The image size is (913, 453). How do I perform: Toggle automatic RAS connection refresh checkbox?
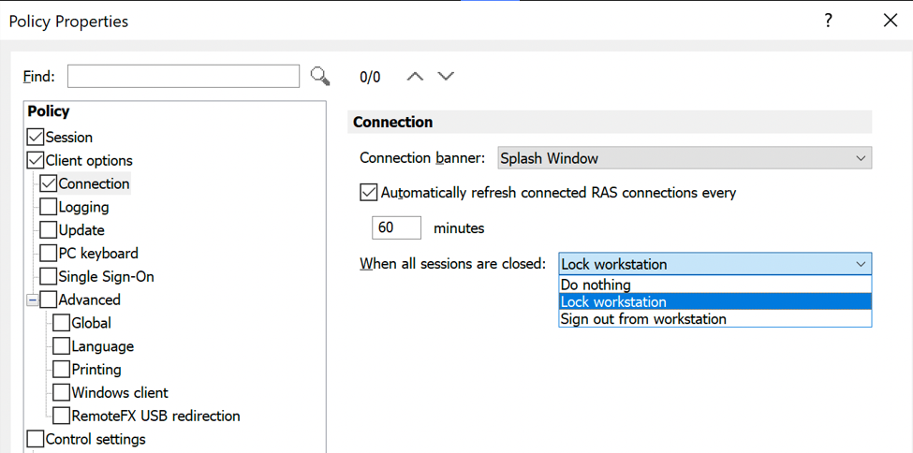[369, 193]
